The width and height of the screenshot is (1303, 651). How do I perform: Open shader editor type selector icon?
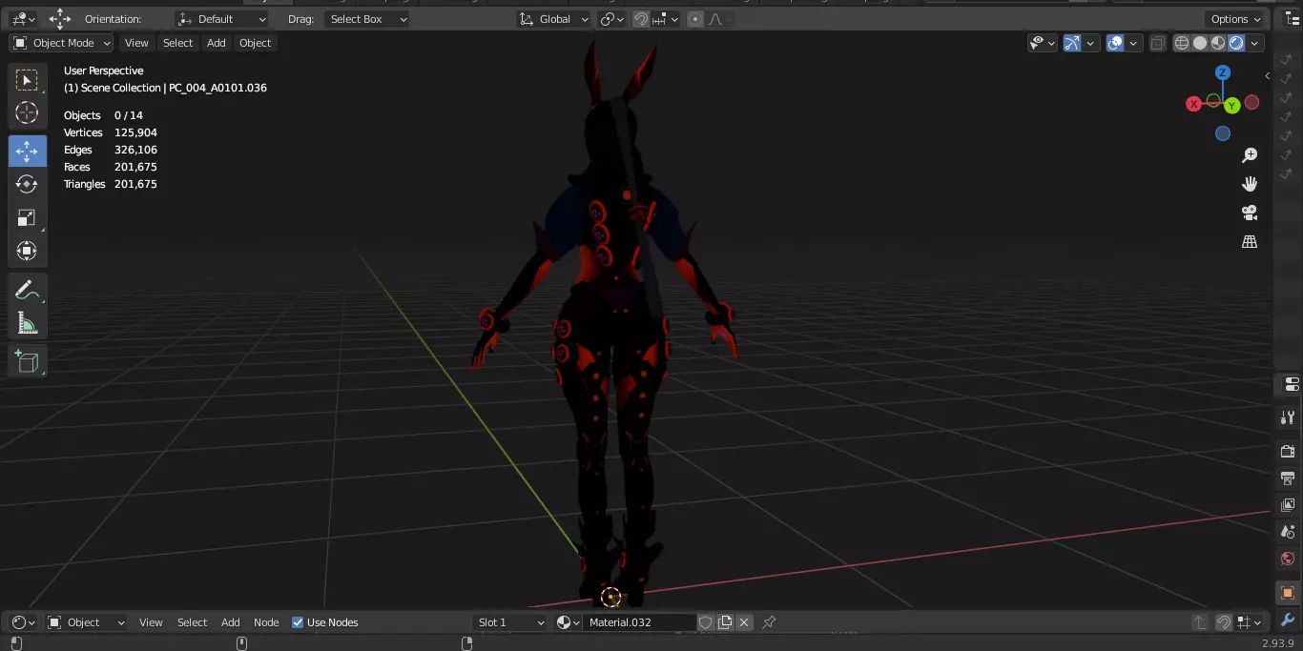(23, 622)
